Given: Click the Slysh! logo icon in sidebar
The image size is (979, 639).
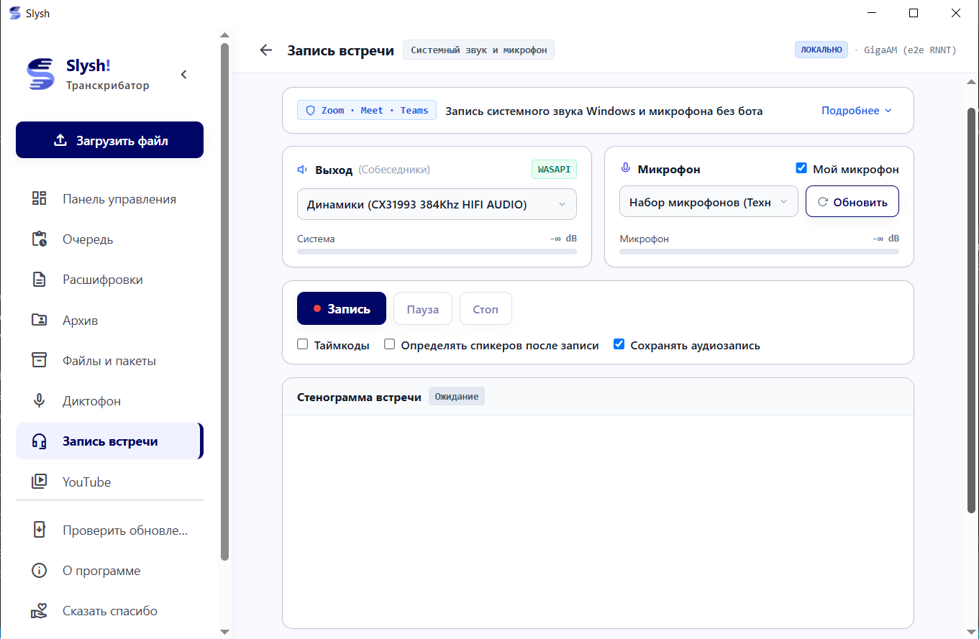Looking at the screenshot, I should (x=40, y=74).
